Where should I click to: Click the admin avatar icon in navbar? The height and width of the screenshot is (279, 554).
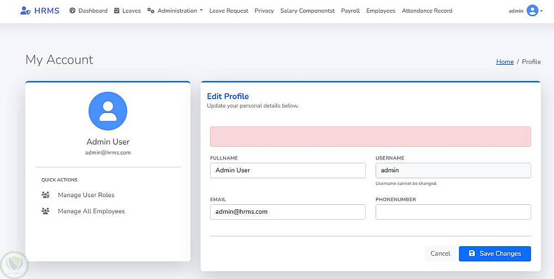coord(532,11)
